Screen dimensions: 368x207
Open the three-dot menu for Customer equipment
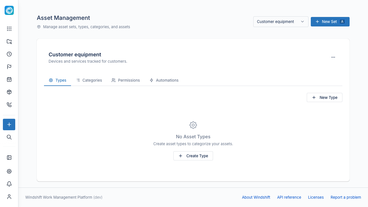[333, 57]
